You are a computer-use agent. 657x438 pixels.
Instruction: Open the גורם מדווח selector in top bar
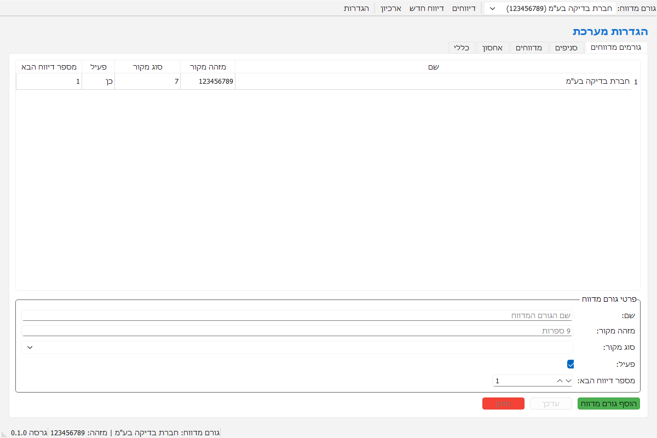pos(550,9)
